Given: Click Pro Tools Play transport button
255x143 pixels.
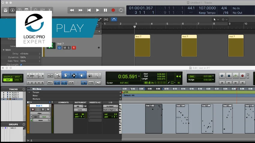Looking at the screenshot, I should coord(235,76).
